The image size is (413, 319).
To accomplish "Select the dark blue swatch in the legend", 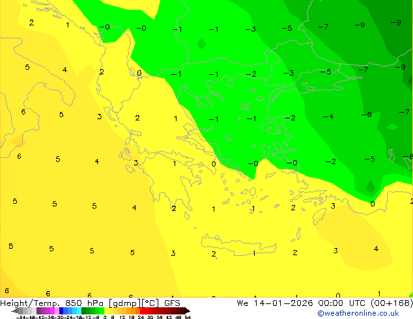I will tap(61, 311).
